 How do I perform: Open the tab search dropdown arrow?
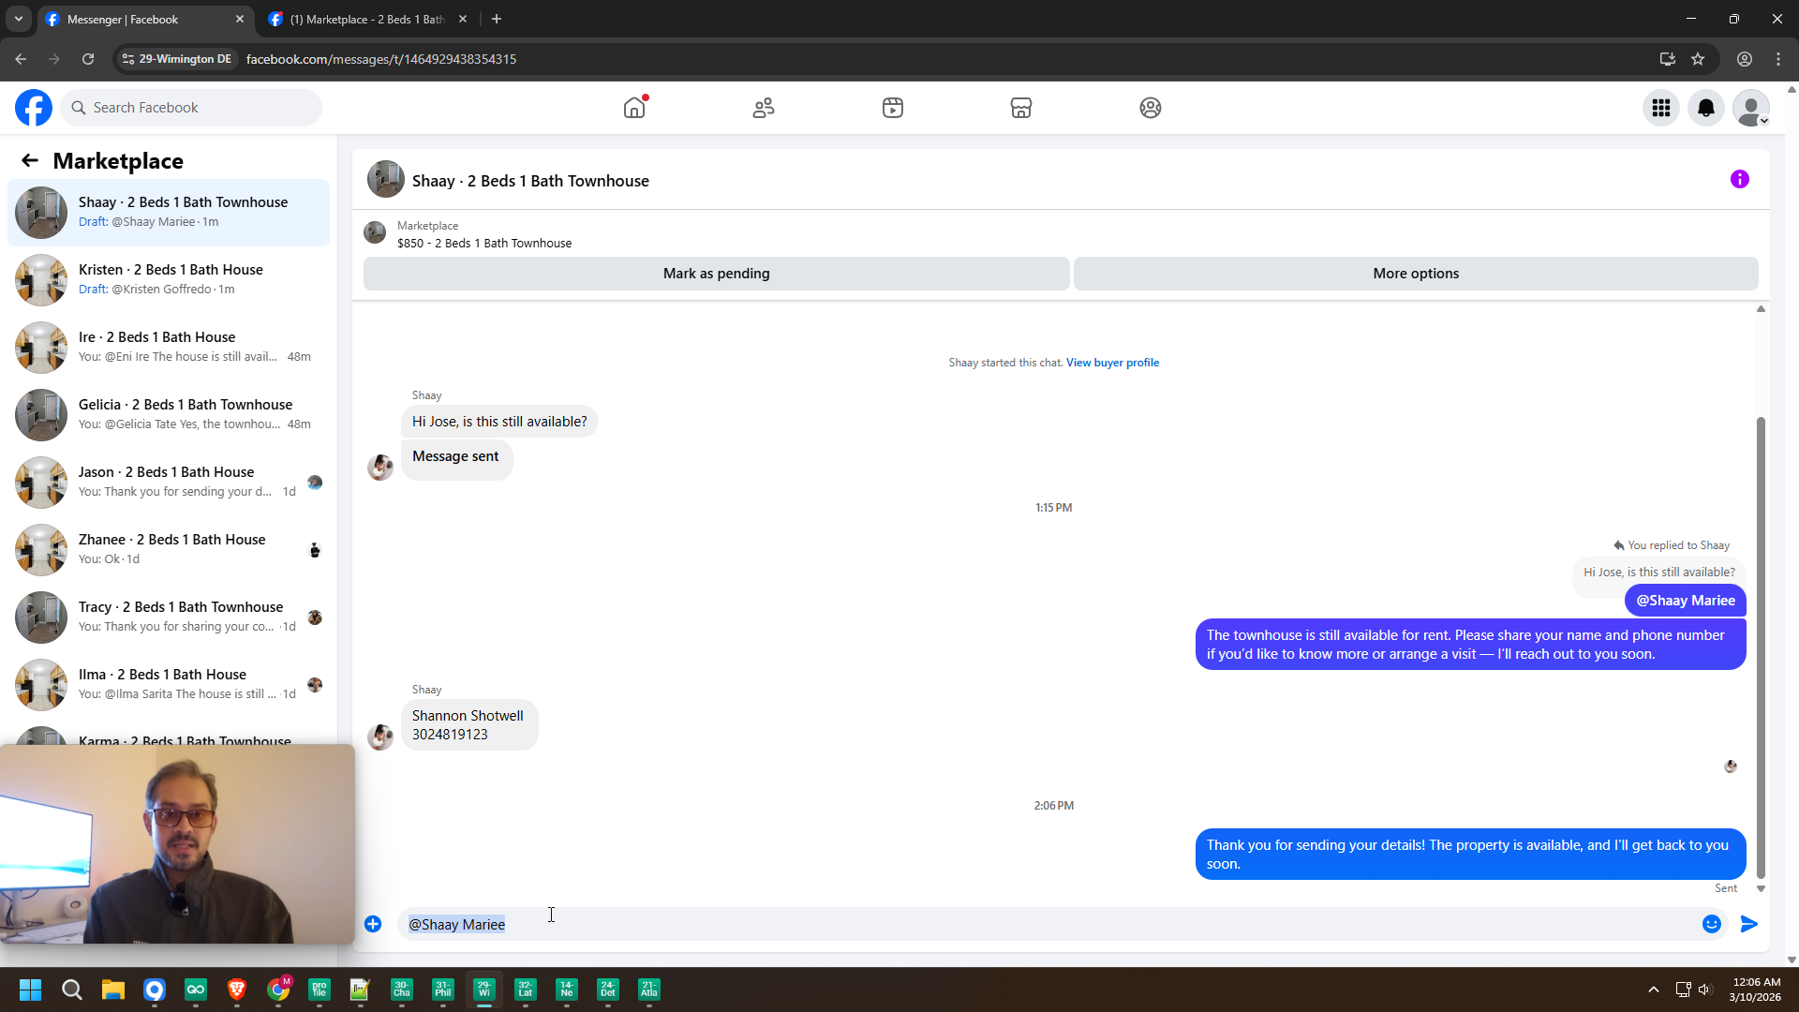19,19
